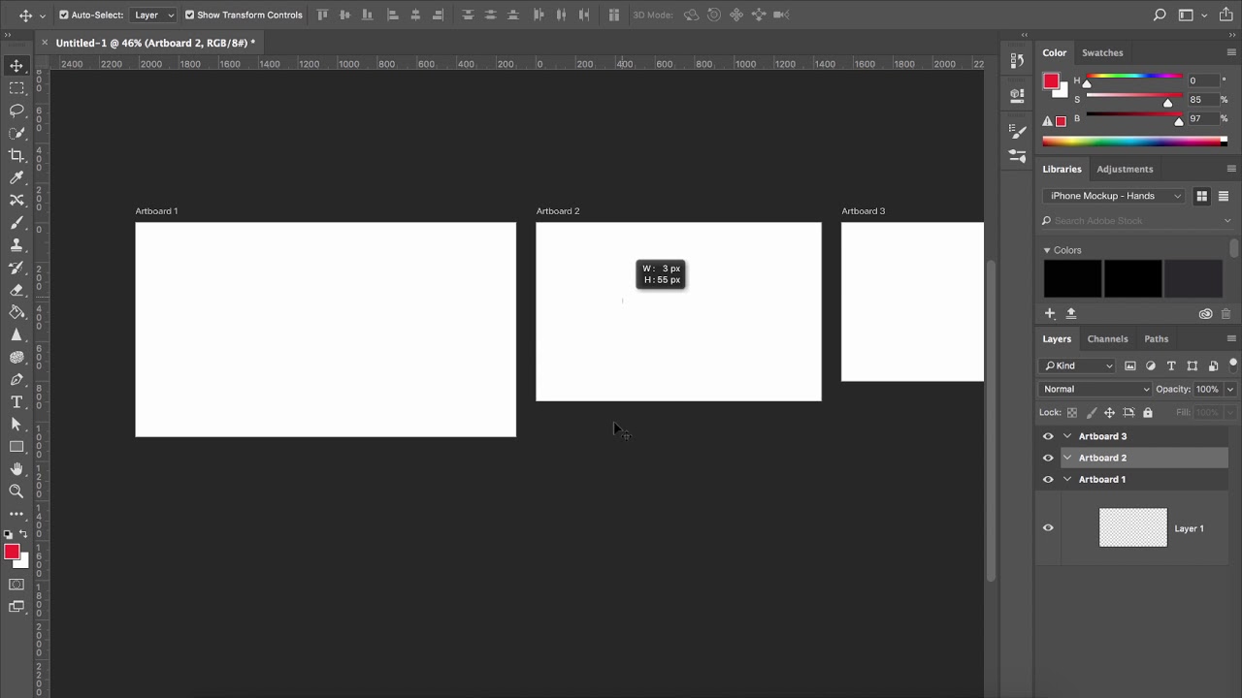The width and height of the screenshot is (1242, 698).
Task: Select the Paint Bucket tool
Action: pyautogui.click(x=16, y=312)
